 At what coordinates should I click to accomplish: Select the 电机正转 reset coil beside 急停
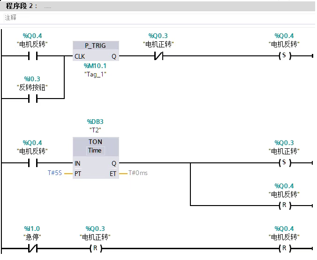(96, 249)
